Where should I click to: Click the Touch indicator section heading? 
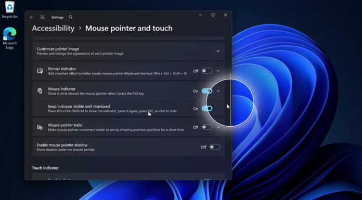[45, 168]
